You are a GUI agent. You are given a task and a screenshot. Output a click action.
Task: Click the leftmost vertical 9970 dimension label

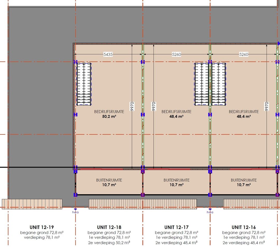[x=132, y=106]
